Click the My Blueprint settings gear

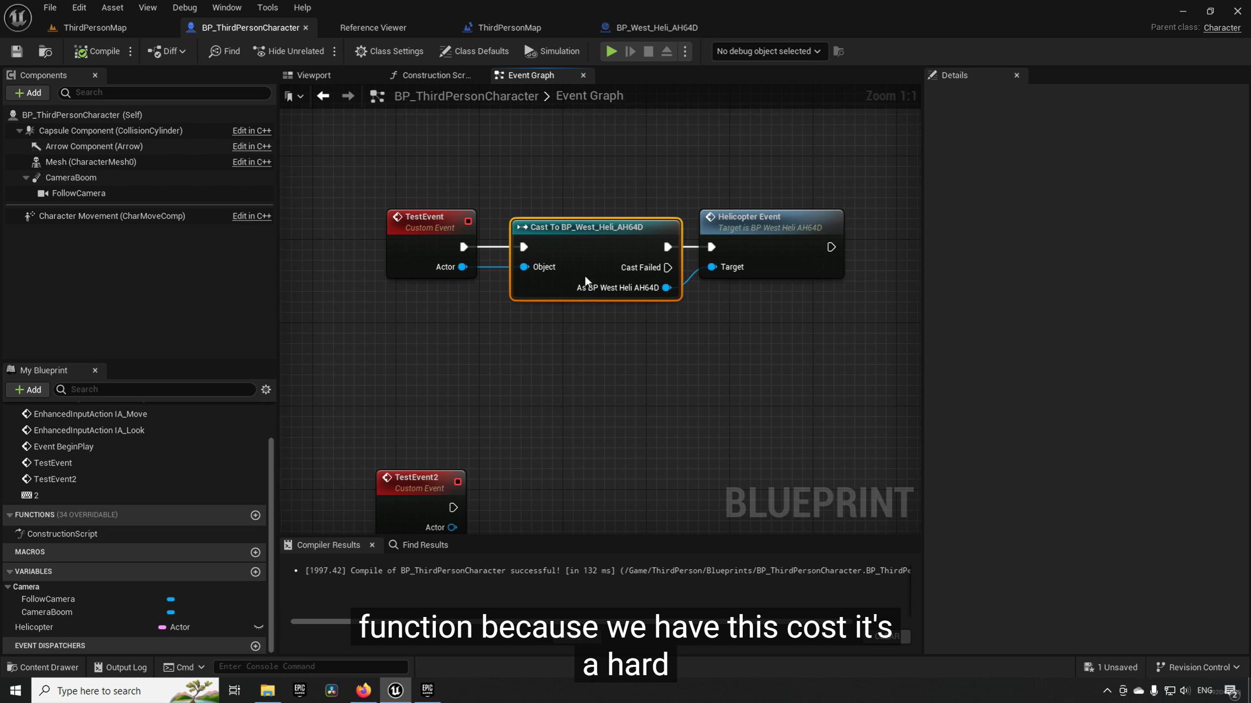point(266,389)
